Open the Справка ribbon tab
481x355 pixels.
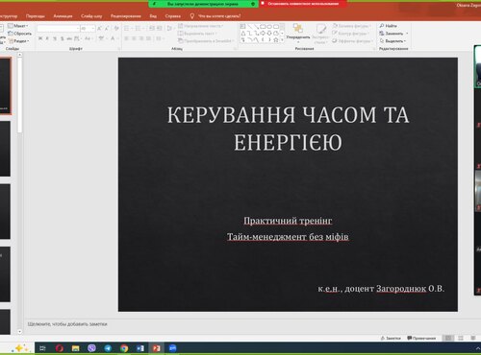(x=173, y=16)
